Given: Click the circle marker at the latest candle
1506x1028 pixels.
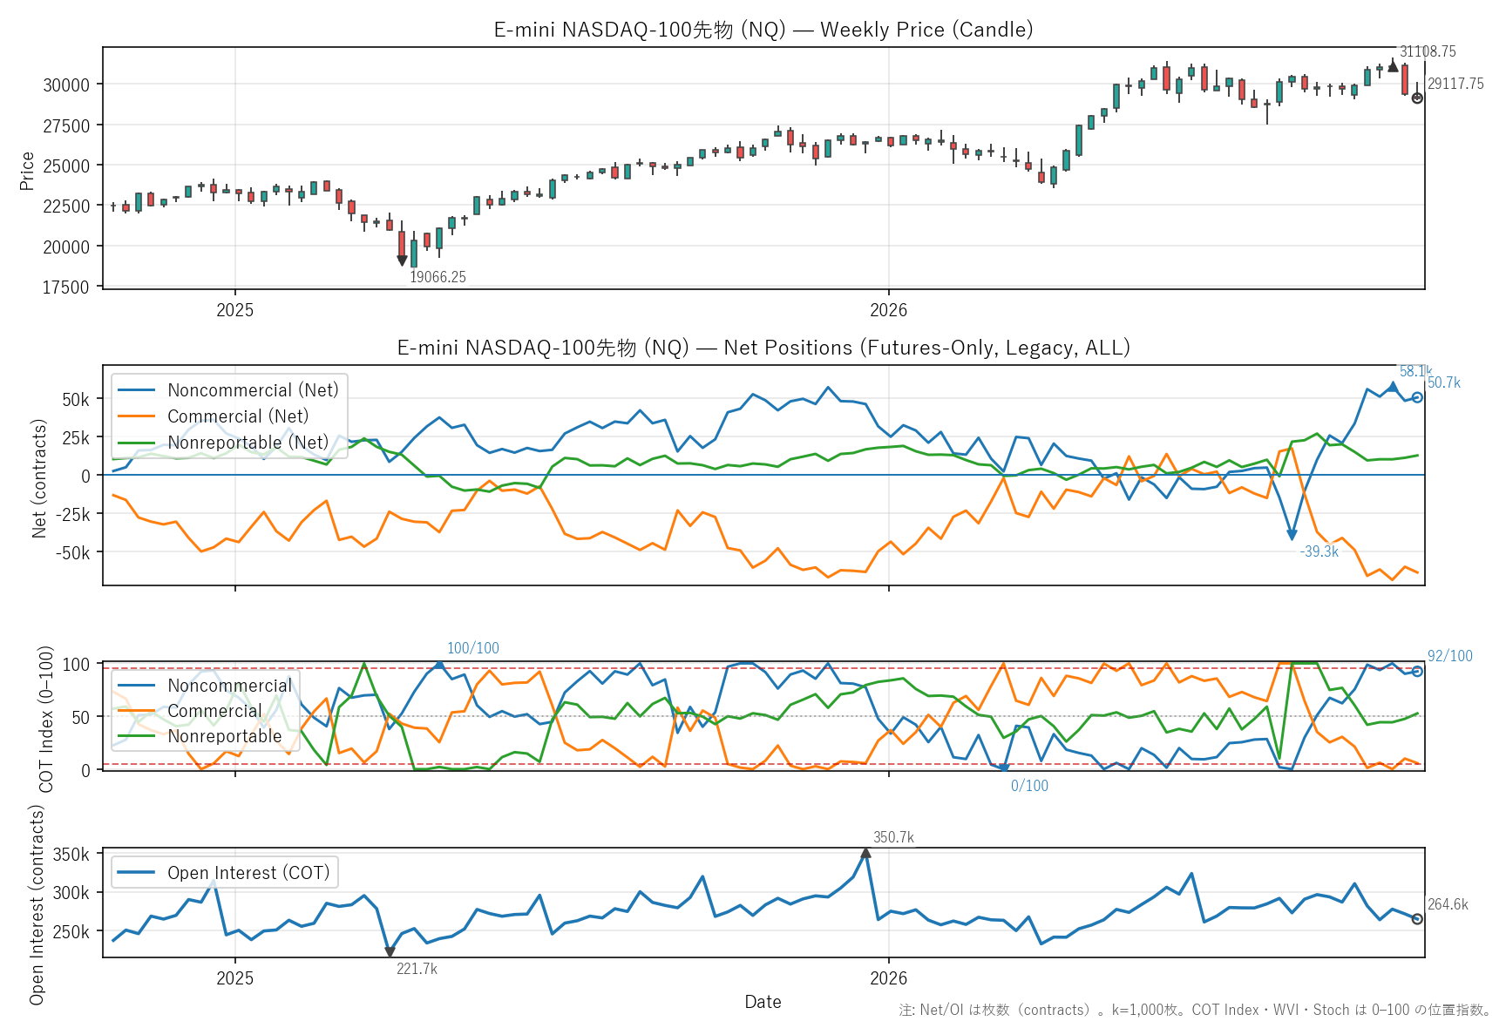Looking at the screenshot, I should tap(1417, 98).
